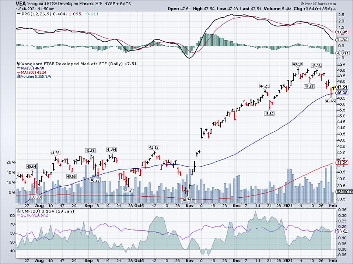
Task: Click the 41.94 September high label
Action: pyautogui.click(x=112, y=150)
